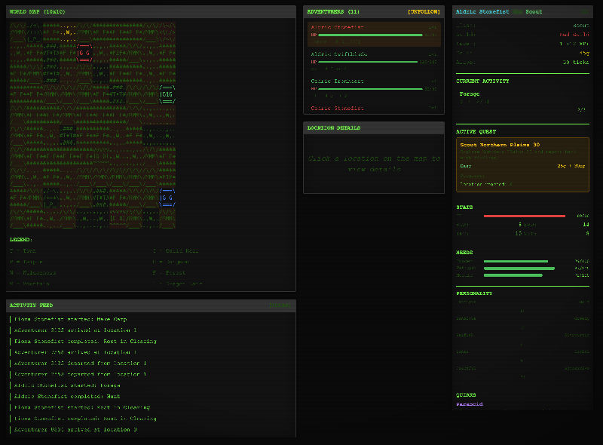Select the green guild hall map tile
This screenshot has height=445, width=603.
[167, 94]
